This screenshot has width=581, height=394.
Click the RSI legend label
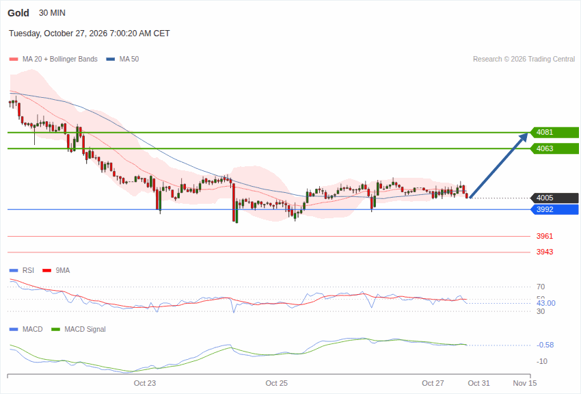click(x=28, y=271)
